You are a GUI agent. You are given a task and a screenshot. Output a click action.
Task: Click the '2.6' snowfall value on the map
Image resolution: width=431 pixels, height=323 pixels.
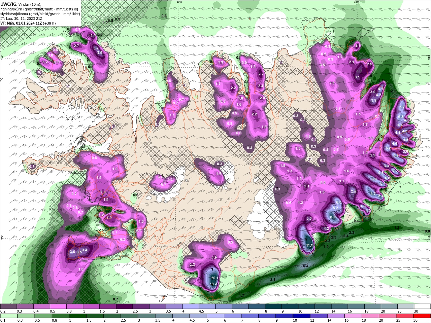[x=369, y=64]
